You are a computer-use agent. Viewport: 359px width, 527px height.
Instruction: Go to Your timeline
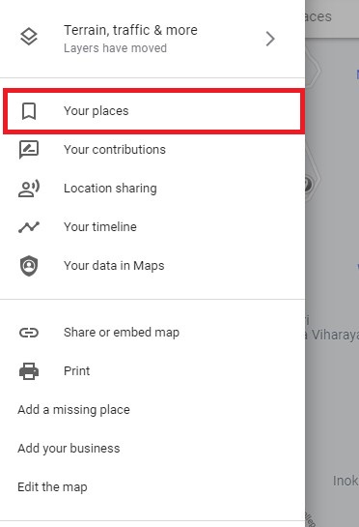pos(152,227)
